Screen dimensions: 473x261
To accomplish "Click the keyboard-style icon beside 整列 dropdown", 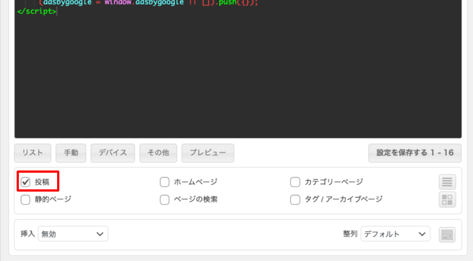I will point(447,234).
